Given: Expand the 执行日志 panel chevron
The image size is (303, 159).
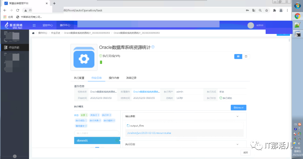Looking at the screenshot, I should [x=237, y=144].
